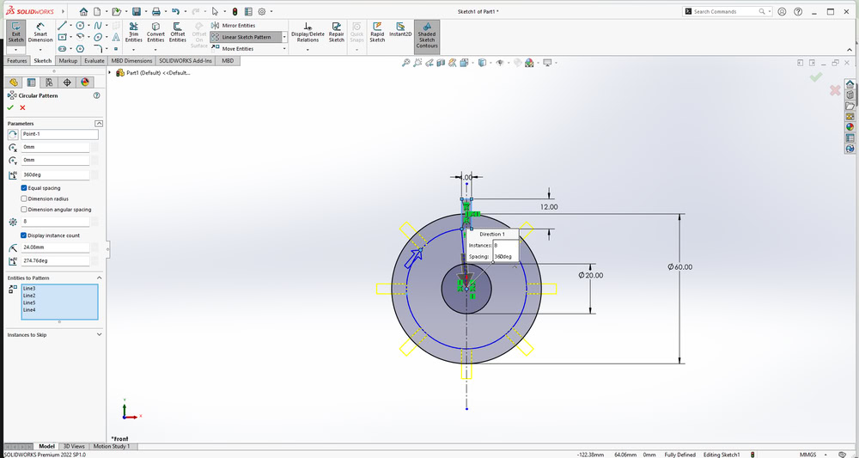
Task: Click the Home icon in top toolbar
Action: point(83,11)
